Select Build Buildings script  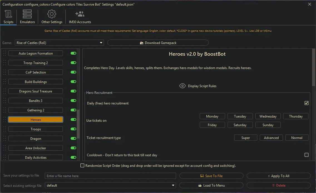[36, 82]
